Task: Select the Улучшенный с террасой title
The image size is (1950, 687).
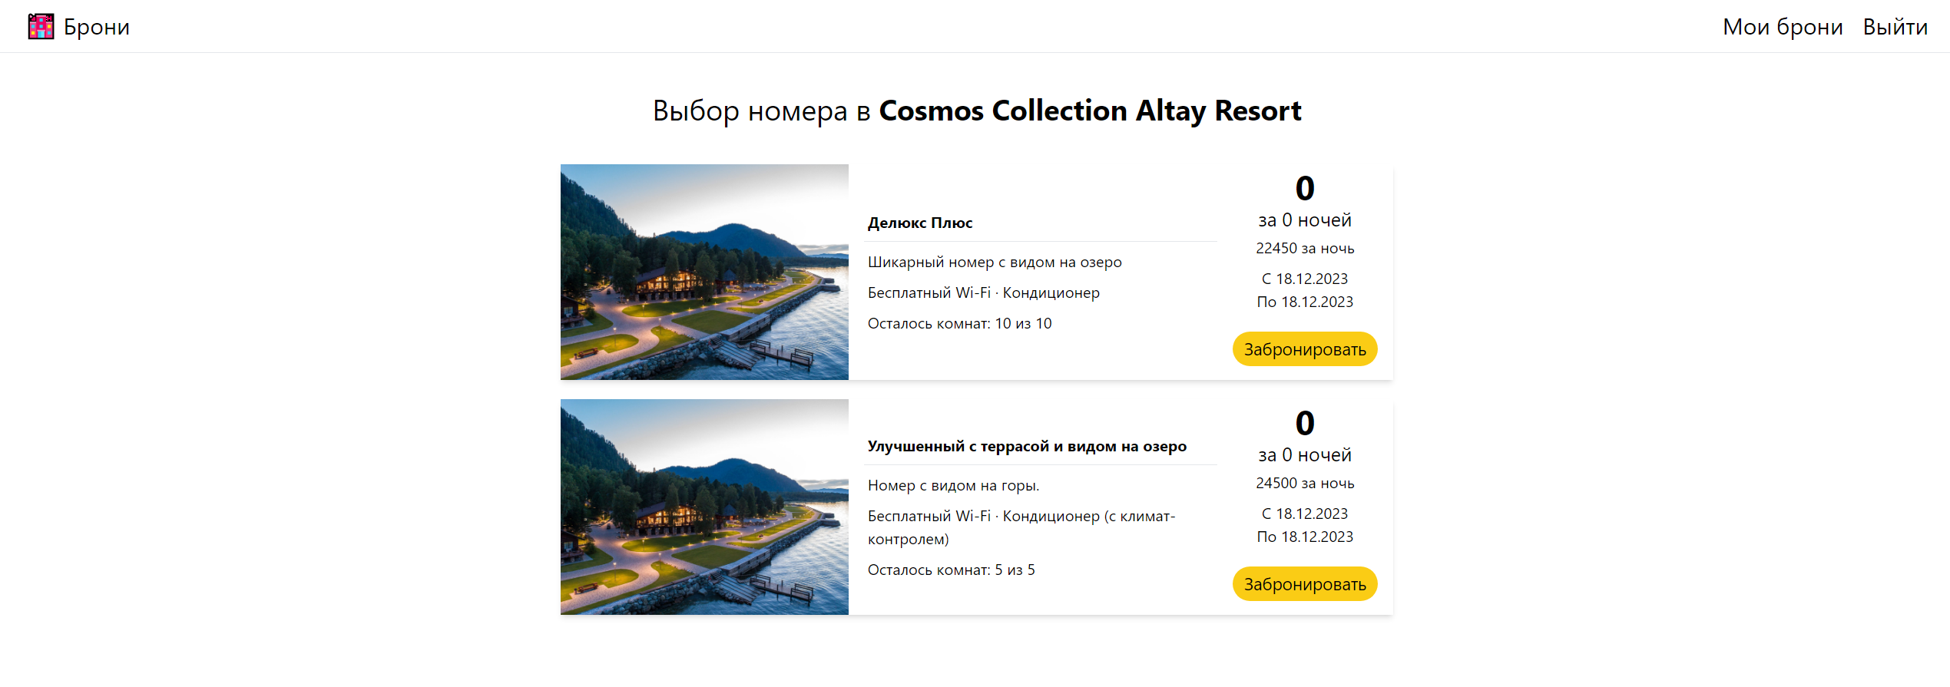Action: click(1027, 446)
